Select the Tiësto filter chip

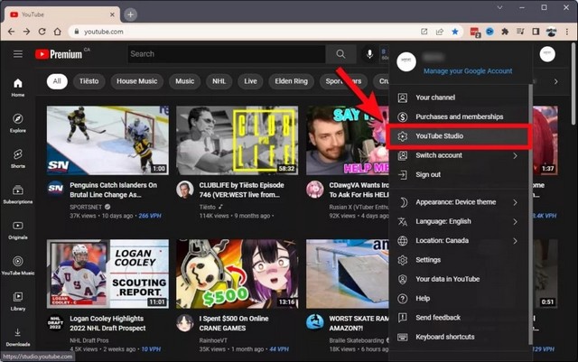[89, 81]
